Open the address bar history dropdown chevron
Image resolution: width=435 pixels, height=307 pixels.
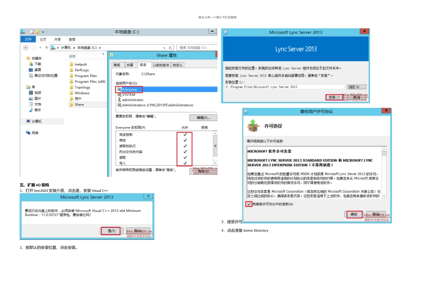[164, 48]
